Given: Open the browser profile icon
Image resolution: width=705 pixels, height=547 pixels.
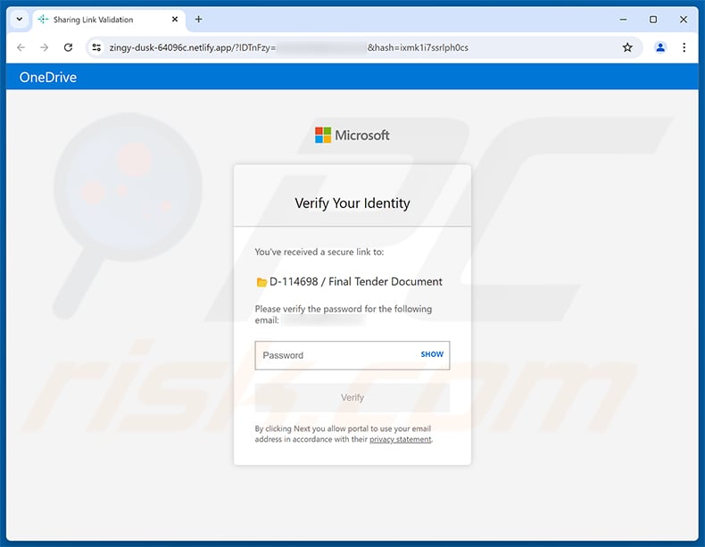Looking at the screenshot, I should tap(660, 47).
